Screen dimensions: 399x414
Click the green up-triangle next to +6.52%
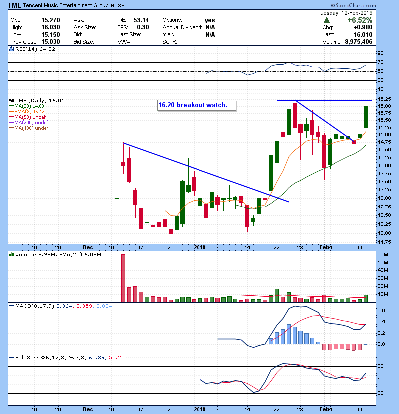[327, 20]
